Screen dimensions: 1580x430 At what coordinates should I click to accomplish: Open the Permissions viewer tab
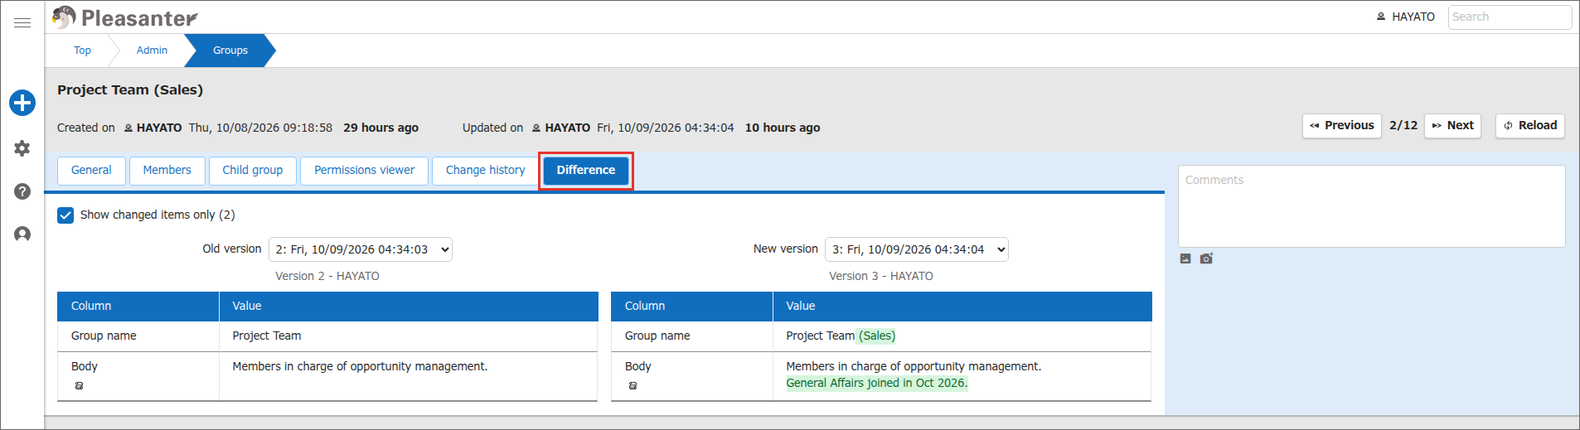point(364,171)
